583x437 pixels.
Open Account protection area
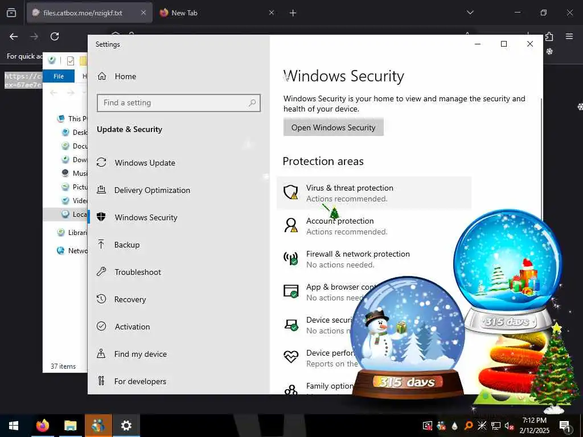[374, 226]
